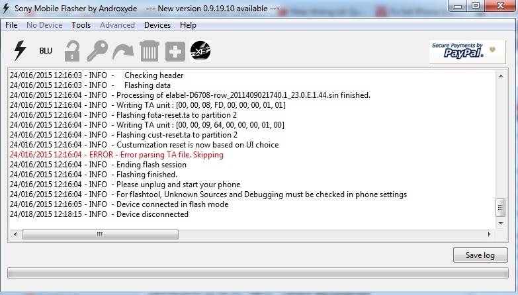Click the 'Processing of elabel-D6708' log line
Image resolution: width=518 pixels, height=295 pixels.
[190, 95]
